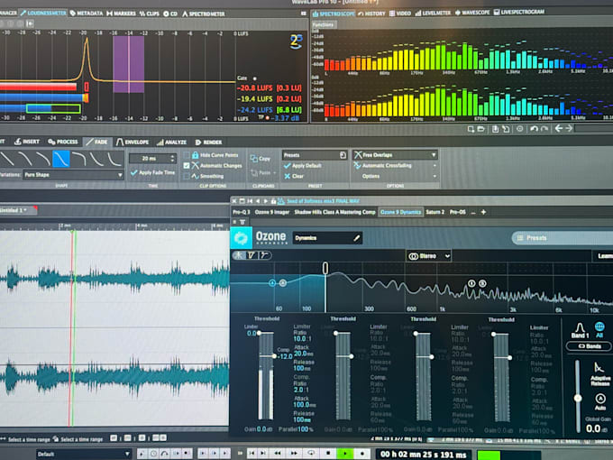Switch to the Process ribbon tab
The image size is (613, 460).
coord(63,142)
